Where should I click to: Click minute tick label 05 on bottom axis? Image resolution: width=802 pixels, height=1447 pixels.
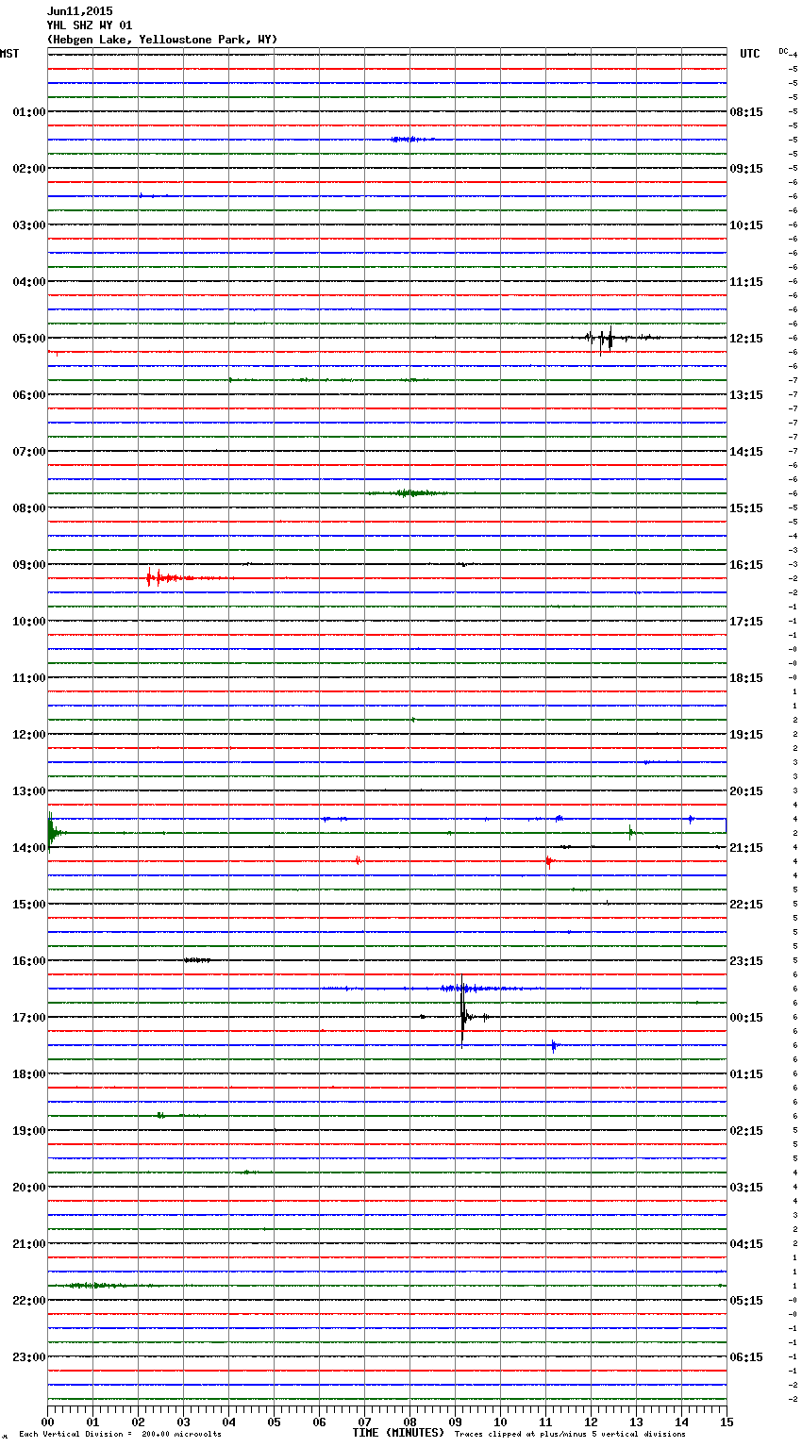tap(274, 1422)
